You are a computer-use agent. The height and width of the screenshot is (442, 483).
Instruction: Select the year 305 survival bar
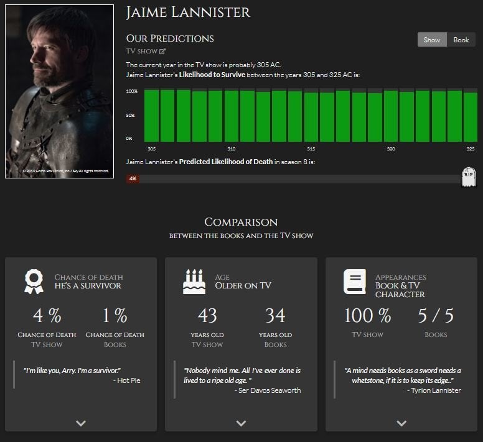click(151, 116)
